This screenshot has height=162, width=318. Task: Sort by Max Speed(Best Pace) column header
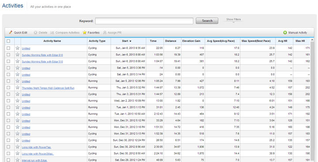coord(256,41)
